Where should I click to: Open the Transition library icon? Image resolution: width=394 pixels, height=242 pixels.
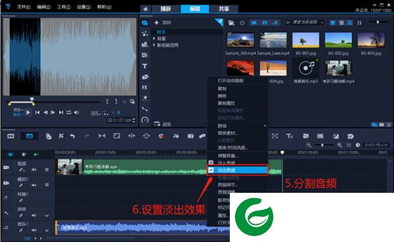tap(144, 55)
